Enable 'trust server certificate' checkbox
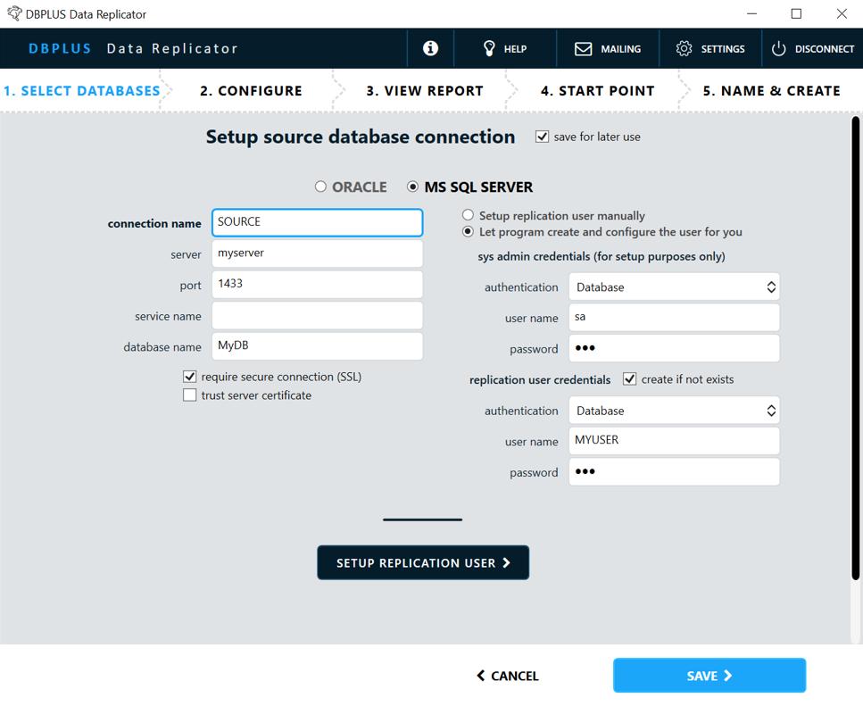 point(189,395)
